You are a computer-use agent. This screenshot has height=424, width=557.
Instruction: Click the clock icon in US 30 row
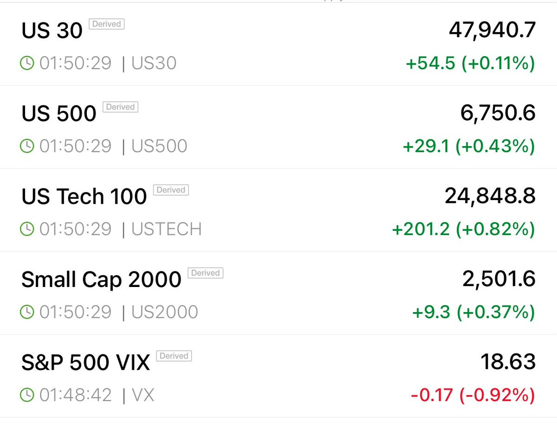point(27,63)
